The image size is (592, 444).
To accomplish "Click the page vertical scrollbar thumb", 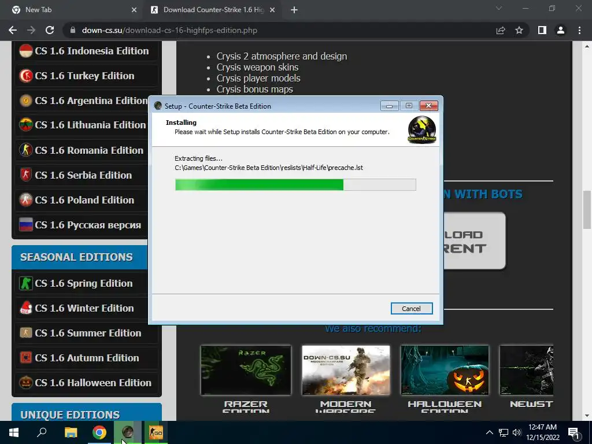I will pyautogui.click(x=587, y=210).
